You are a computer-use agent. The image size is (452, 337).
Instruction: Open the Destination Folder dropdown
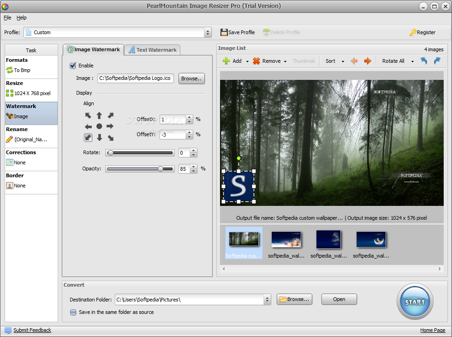[267, 300]
